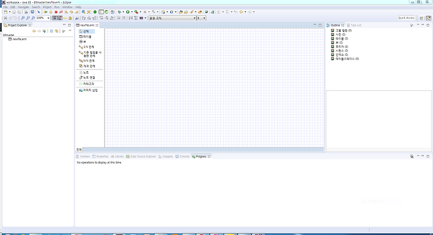The height and width of the screenshot is (235, 433).
Task: Toggle the outlined square toolbar button beside the green circle
Action: 102,12
